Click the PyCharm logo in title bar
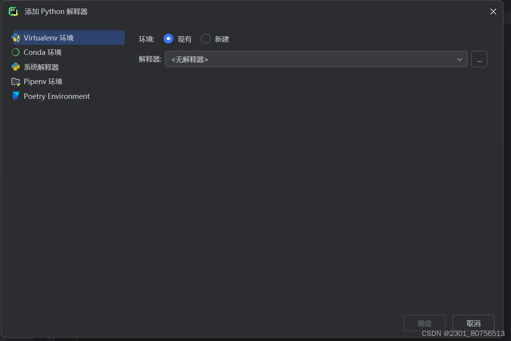This screenshot has height=341, width=511. tap(13, 11)
